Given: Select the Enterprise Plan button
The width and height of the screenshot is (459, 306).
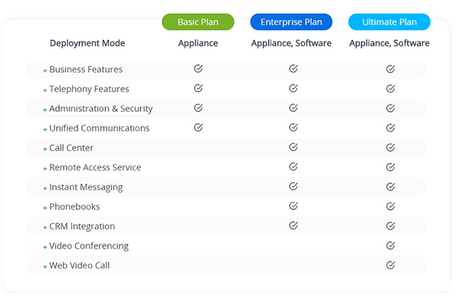Looking at the screenshot, I should (x=291, y=22).
